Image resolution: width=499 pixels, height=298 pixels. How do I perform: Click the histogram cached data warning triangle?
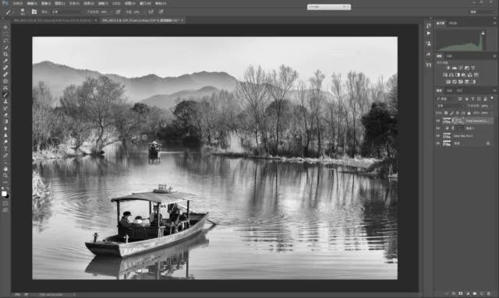point(483,33)
